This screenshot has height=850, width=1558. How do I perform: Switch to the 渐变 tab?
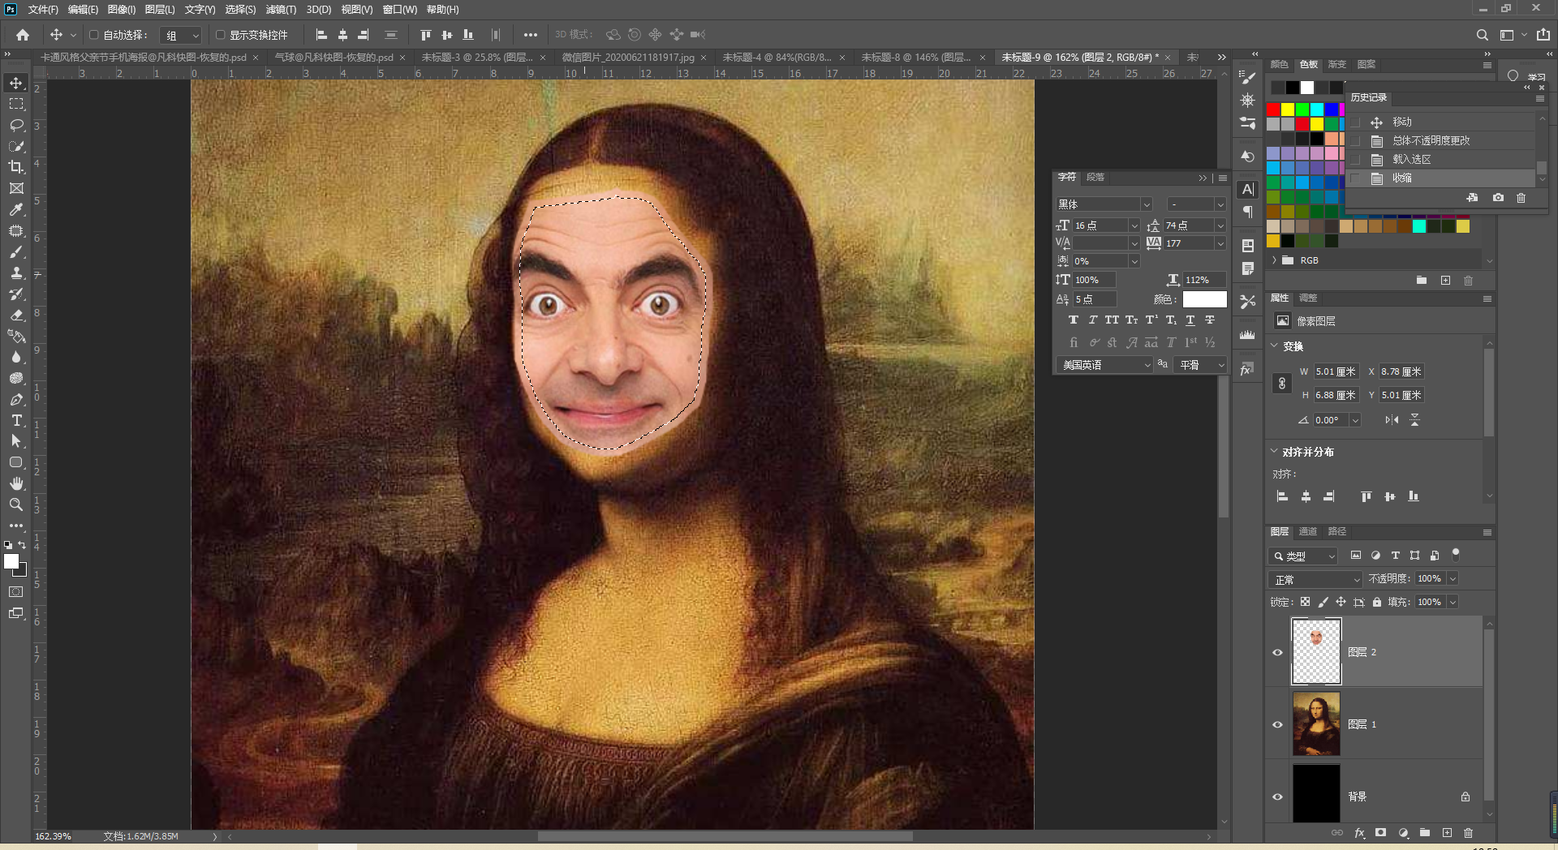pyautogui.click(x=1337, y=65)
